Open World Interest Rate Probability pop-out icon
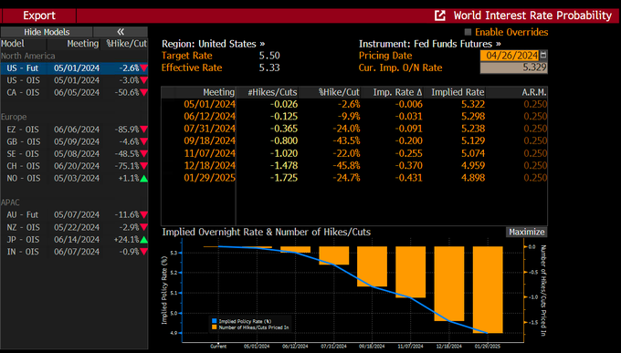 [x=440, y=16]
